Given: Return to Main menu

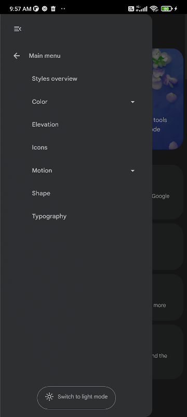Looking at the screenshot, I should [45, 56].
